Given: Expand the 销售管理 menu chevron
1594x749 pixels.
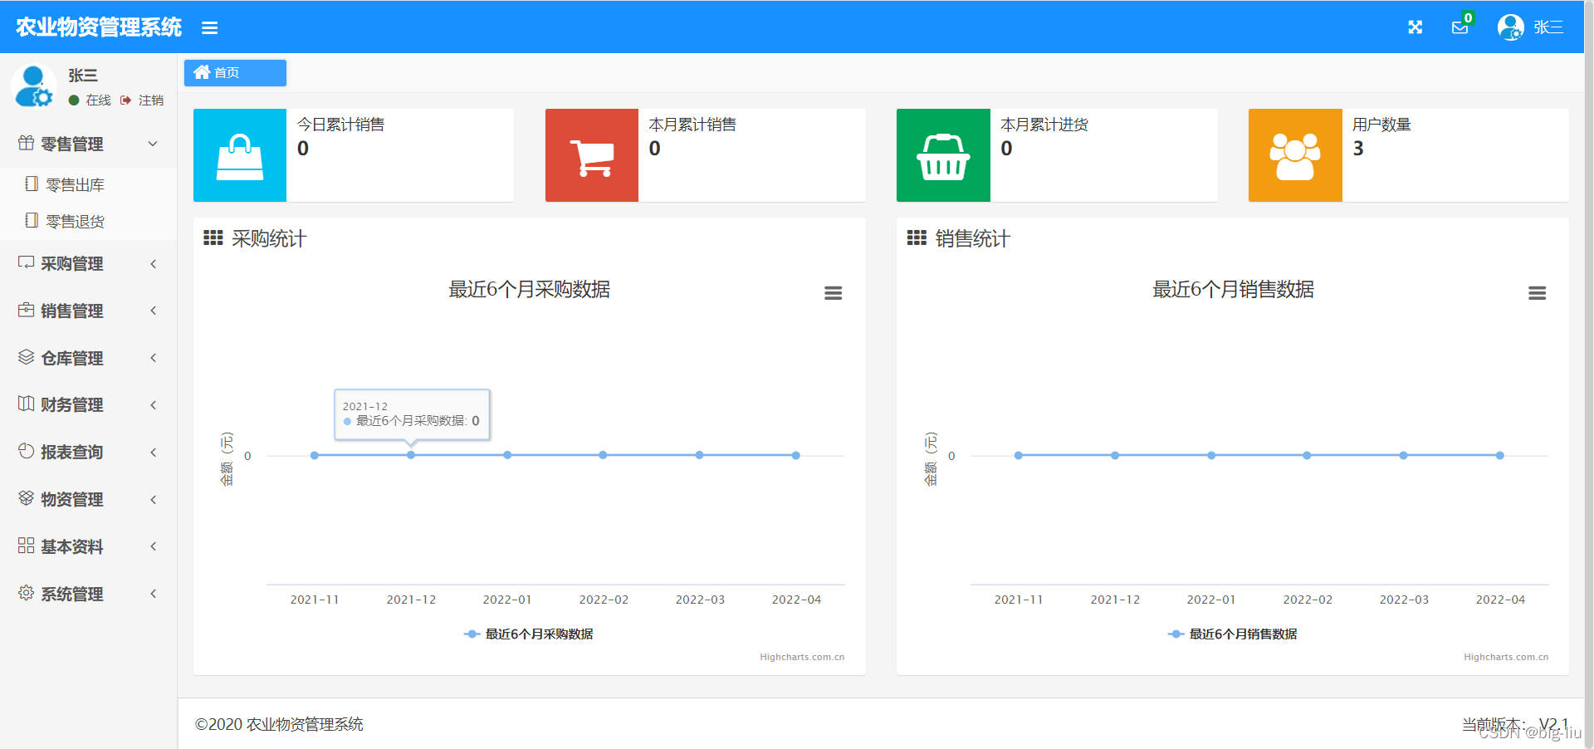Looking at the screenshot, I should click(153, 311).
